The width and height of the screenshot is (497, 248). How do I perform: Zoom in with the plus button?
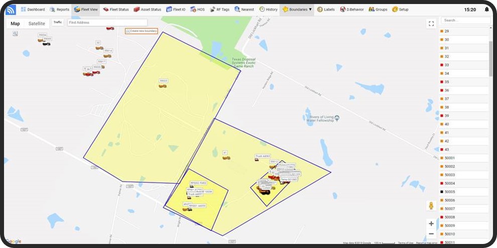[x=431, y=223]
